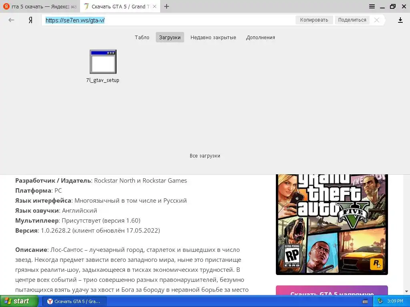This screenshot has height=307, width=410.
Task: Restore down the browser window
Action: 393,6
